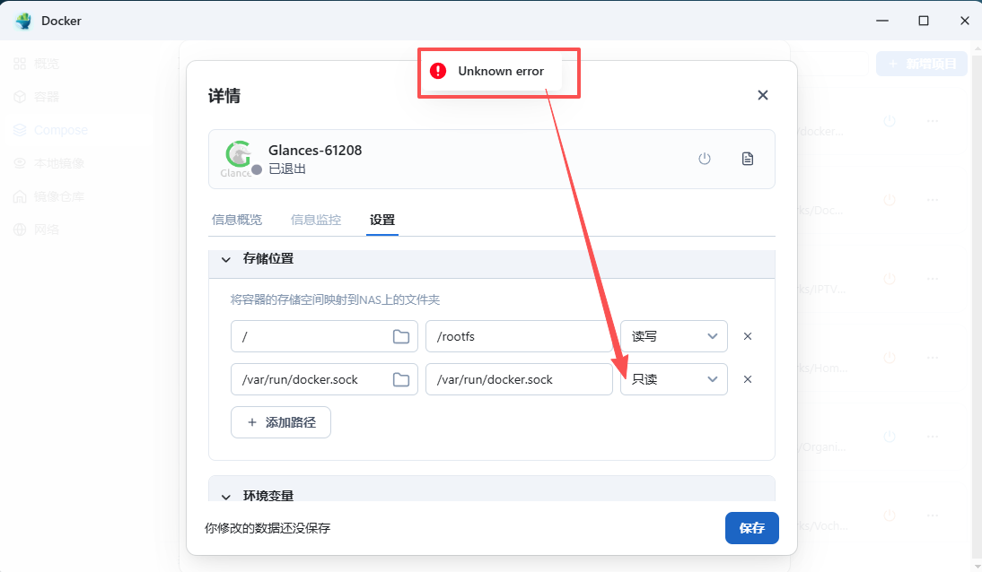Switch to the 信息概览 tab
982x572 pixels.
pyautogui.click(x=237, y=220)
